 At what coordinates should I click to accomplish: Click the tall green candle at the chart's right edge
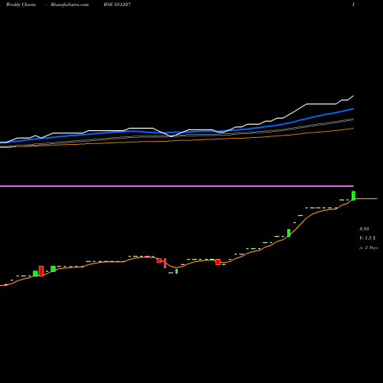coord(353,195)
